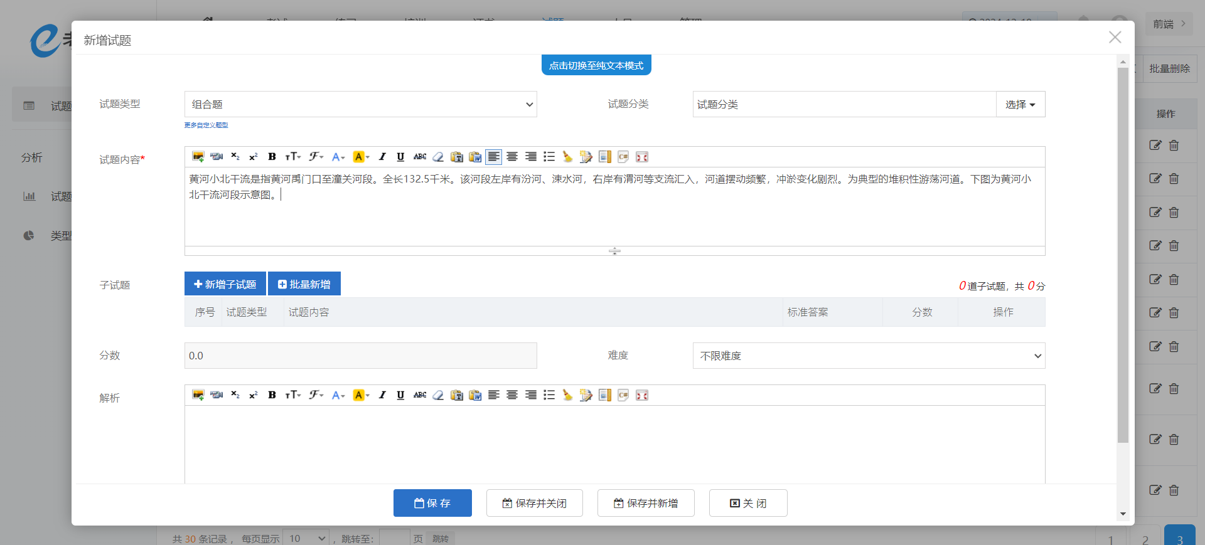
Task: Switch to plain text mode tab
Action: [596, 65]
